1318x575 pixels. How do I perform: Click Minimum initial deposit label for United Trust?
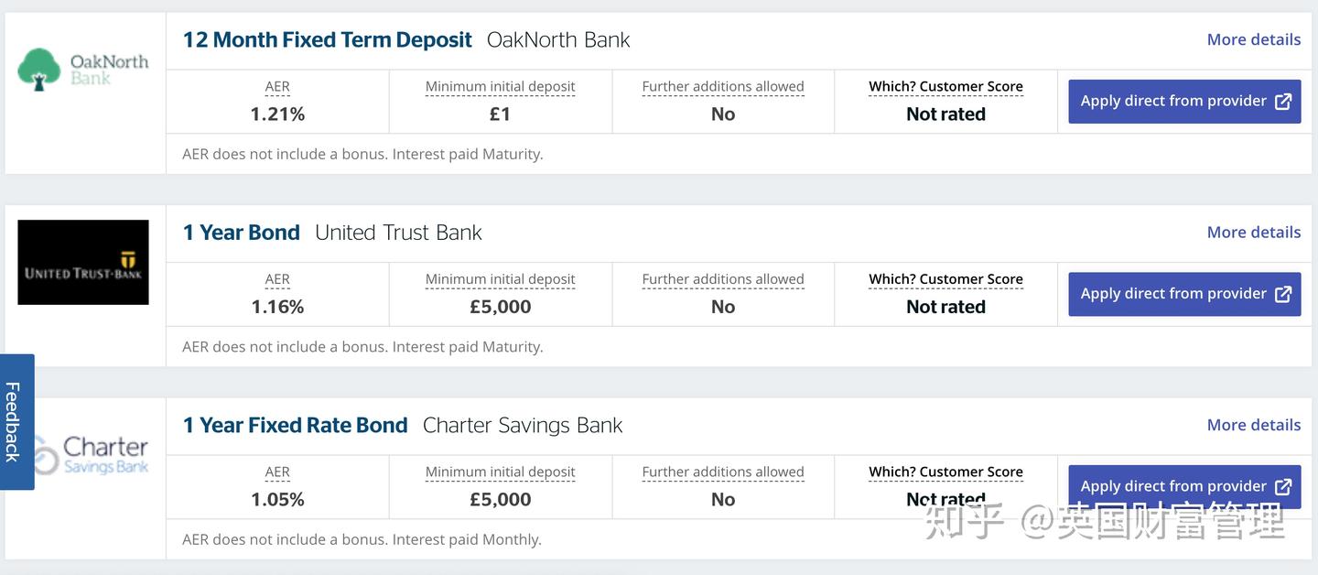tap(500, 279)
